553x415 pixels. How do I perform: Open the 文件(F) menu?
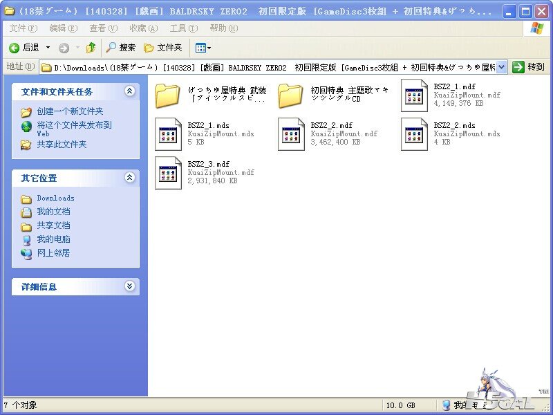pos(24,28)
